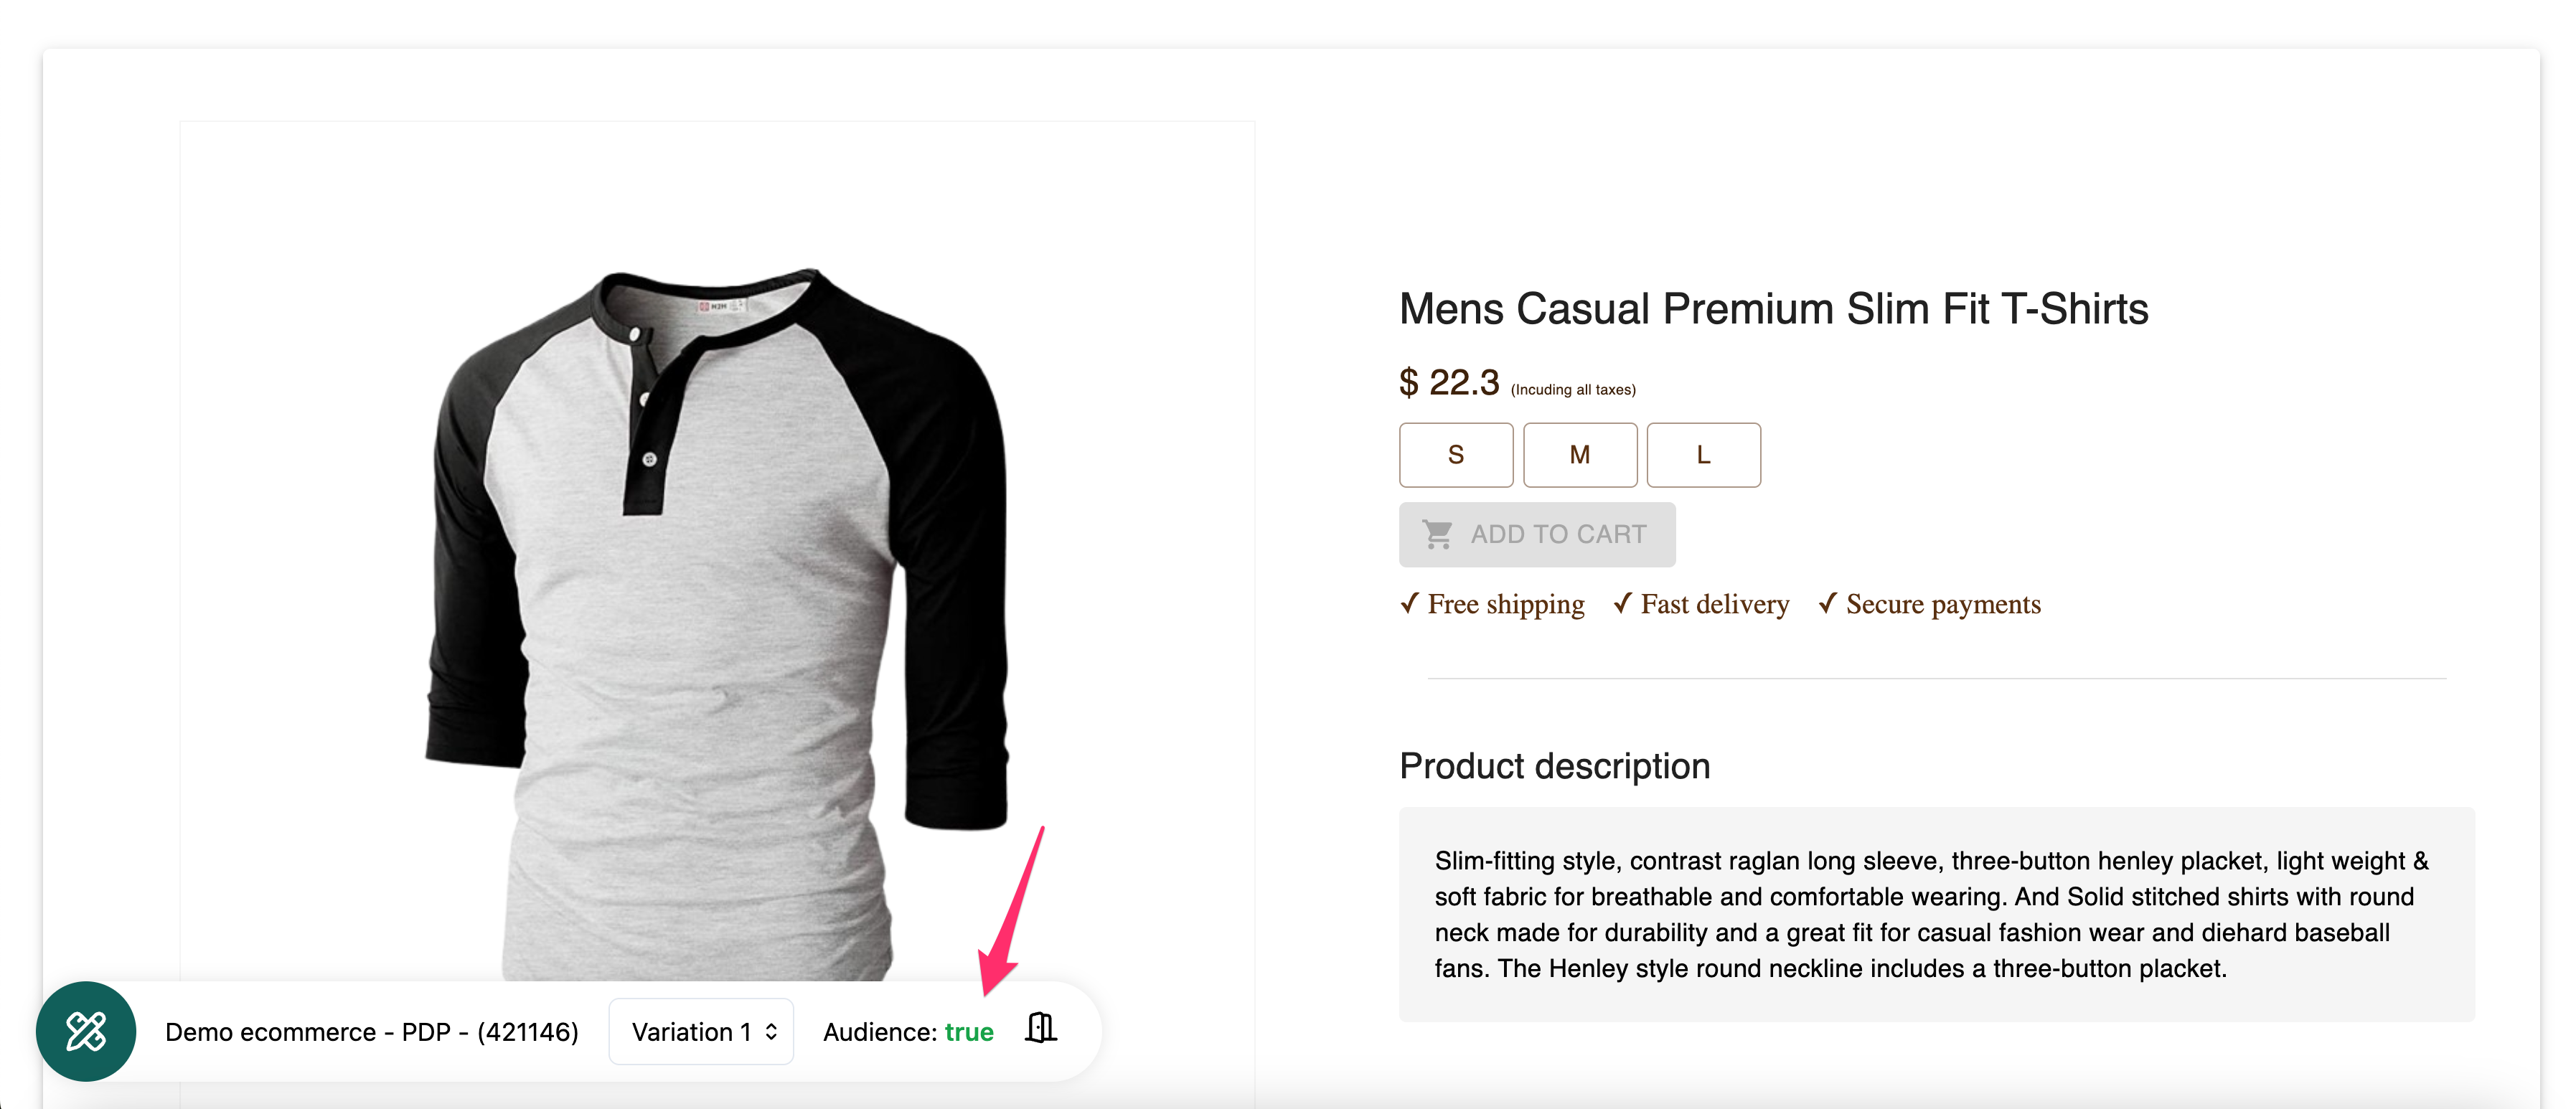
Task: Click the exit preview door icon
Action: pyautogui.click(x=1040, y=1028)
